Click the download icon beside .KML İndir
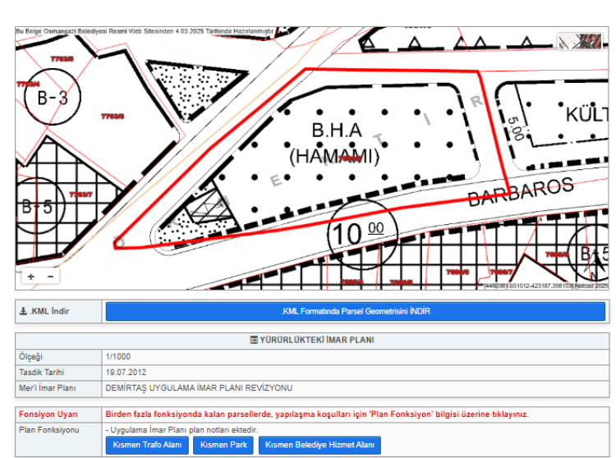Screen dimensions: 616x458 23,312
